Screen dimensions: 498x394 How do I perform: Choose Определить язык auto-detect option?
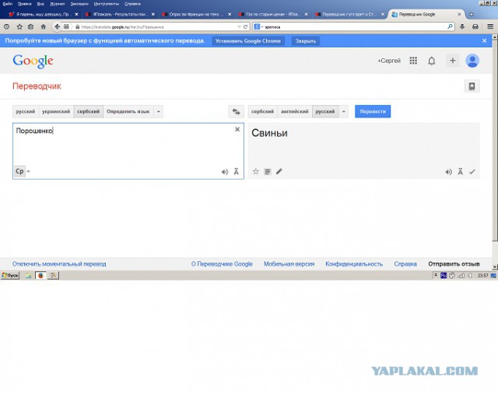pyautogui.click(x=128, y=111)
